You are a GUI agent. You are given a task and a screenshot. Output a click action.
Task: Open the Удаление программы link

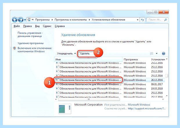click(30, 43)
